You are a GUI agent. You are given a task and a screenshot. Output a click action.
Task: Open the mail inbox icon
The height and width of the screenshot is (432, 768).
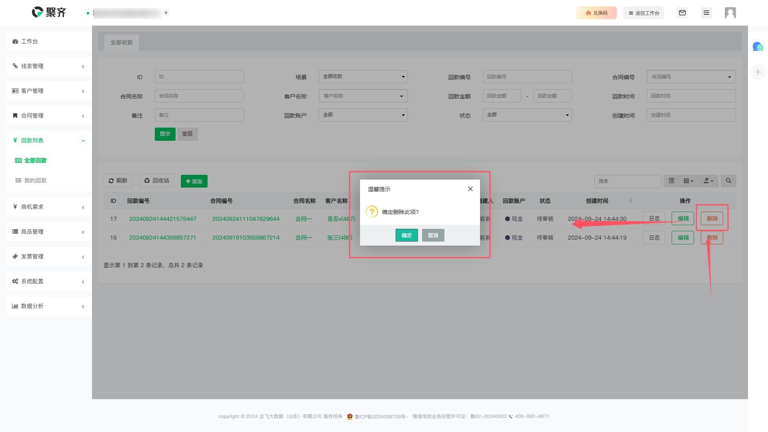(x=682, y=13)
